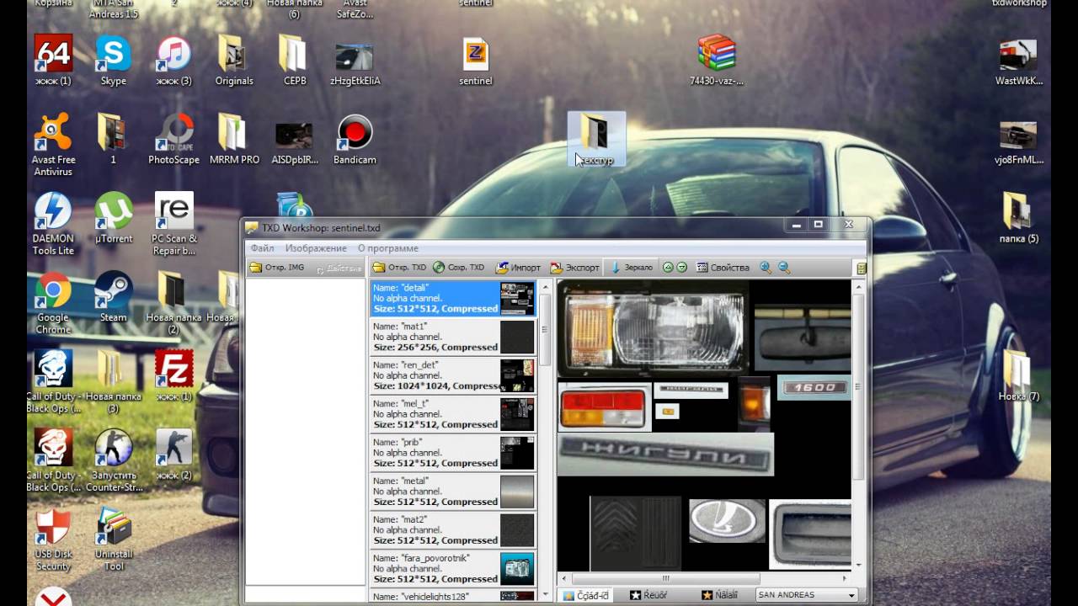Open the Изображение menu
Viewport: 1078px width, 606px height.
point(316,248)
